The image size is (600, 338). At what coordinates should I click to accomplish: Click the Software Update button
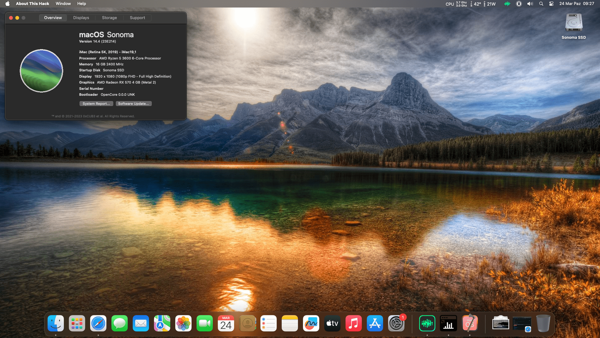coord(133,104)
